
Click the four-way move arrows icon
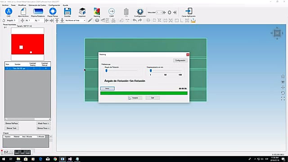coord(22,20)
